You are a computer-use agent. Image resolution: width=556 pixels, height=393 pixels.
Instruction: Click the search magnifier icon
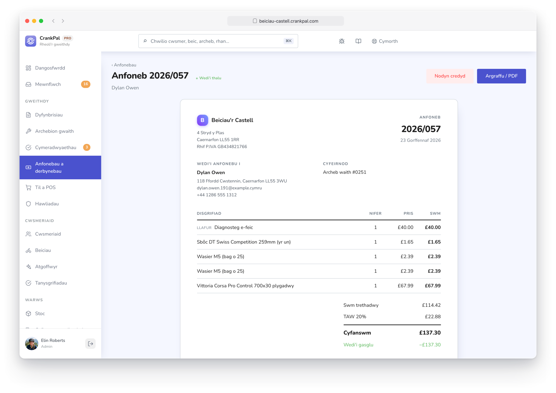[145, 41]
